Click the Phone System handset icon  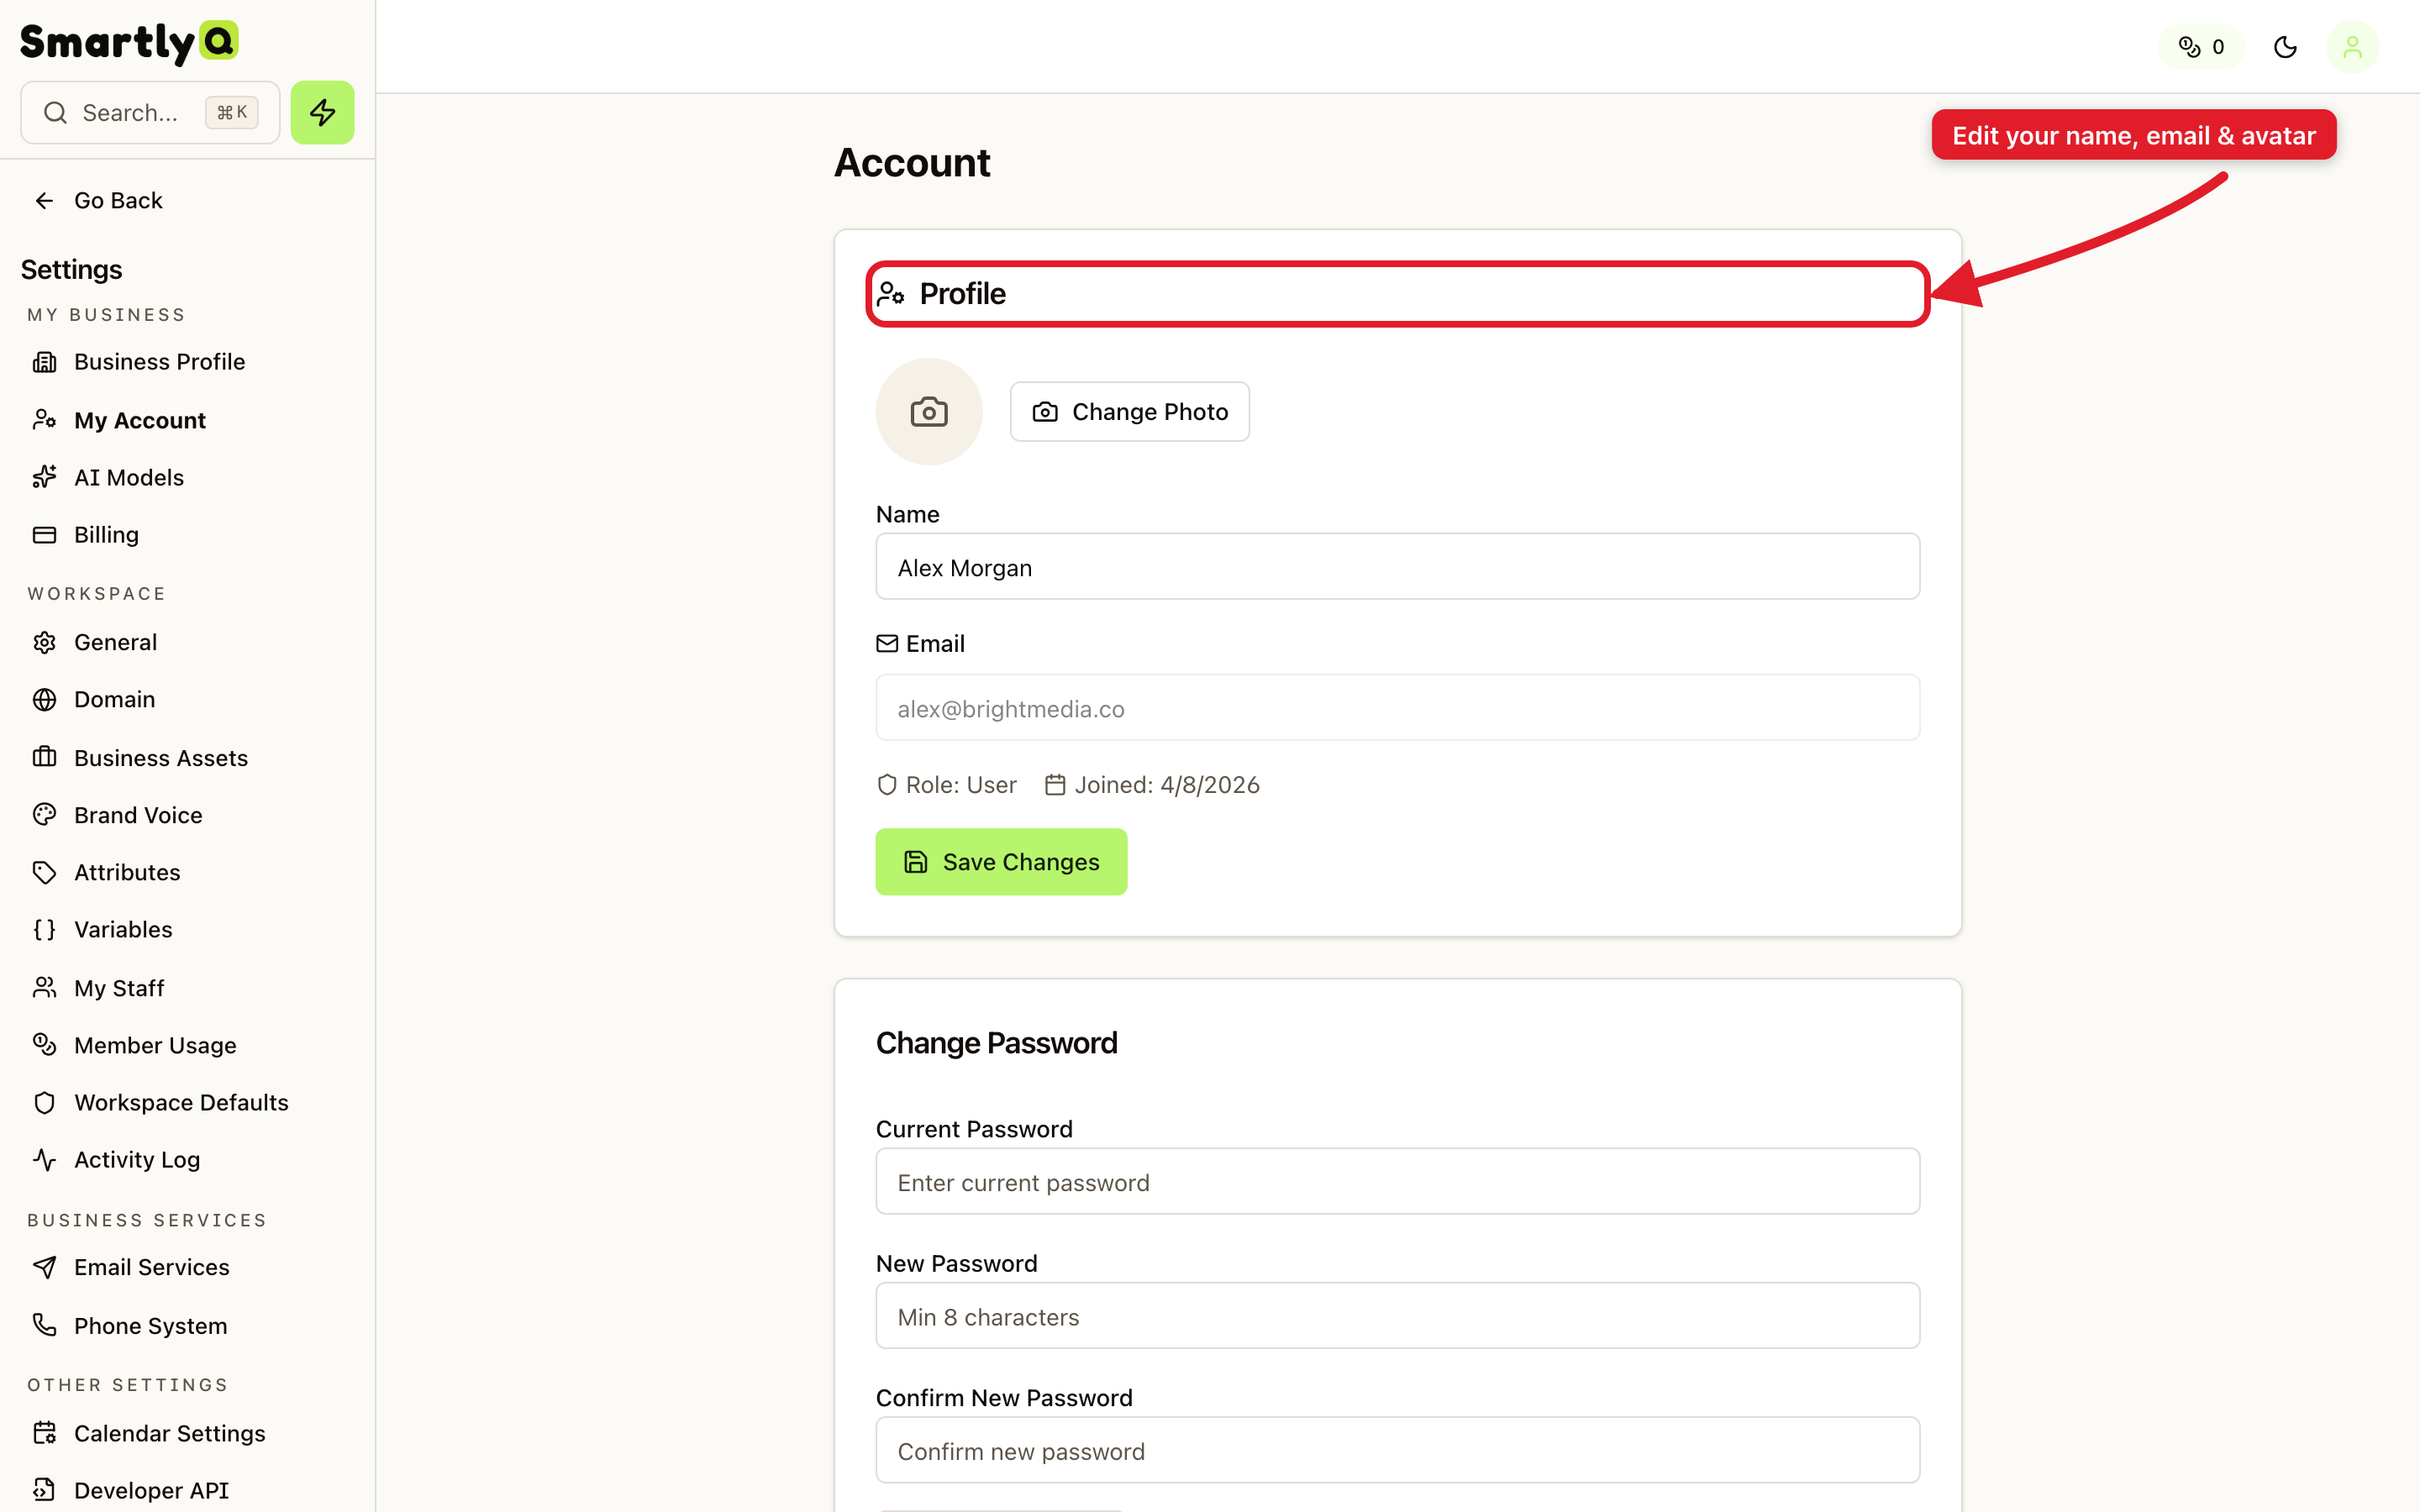[44, 1325]
